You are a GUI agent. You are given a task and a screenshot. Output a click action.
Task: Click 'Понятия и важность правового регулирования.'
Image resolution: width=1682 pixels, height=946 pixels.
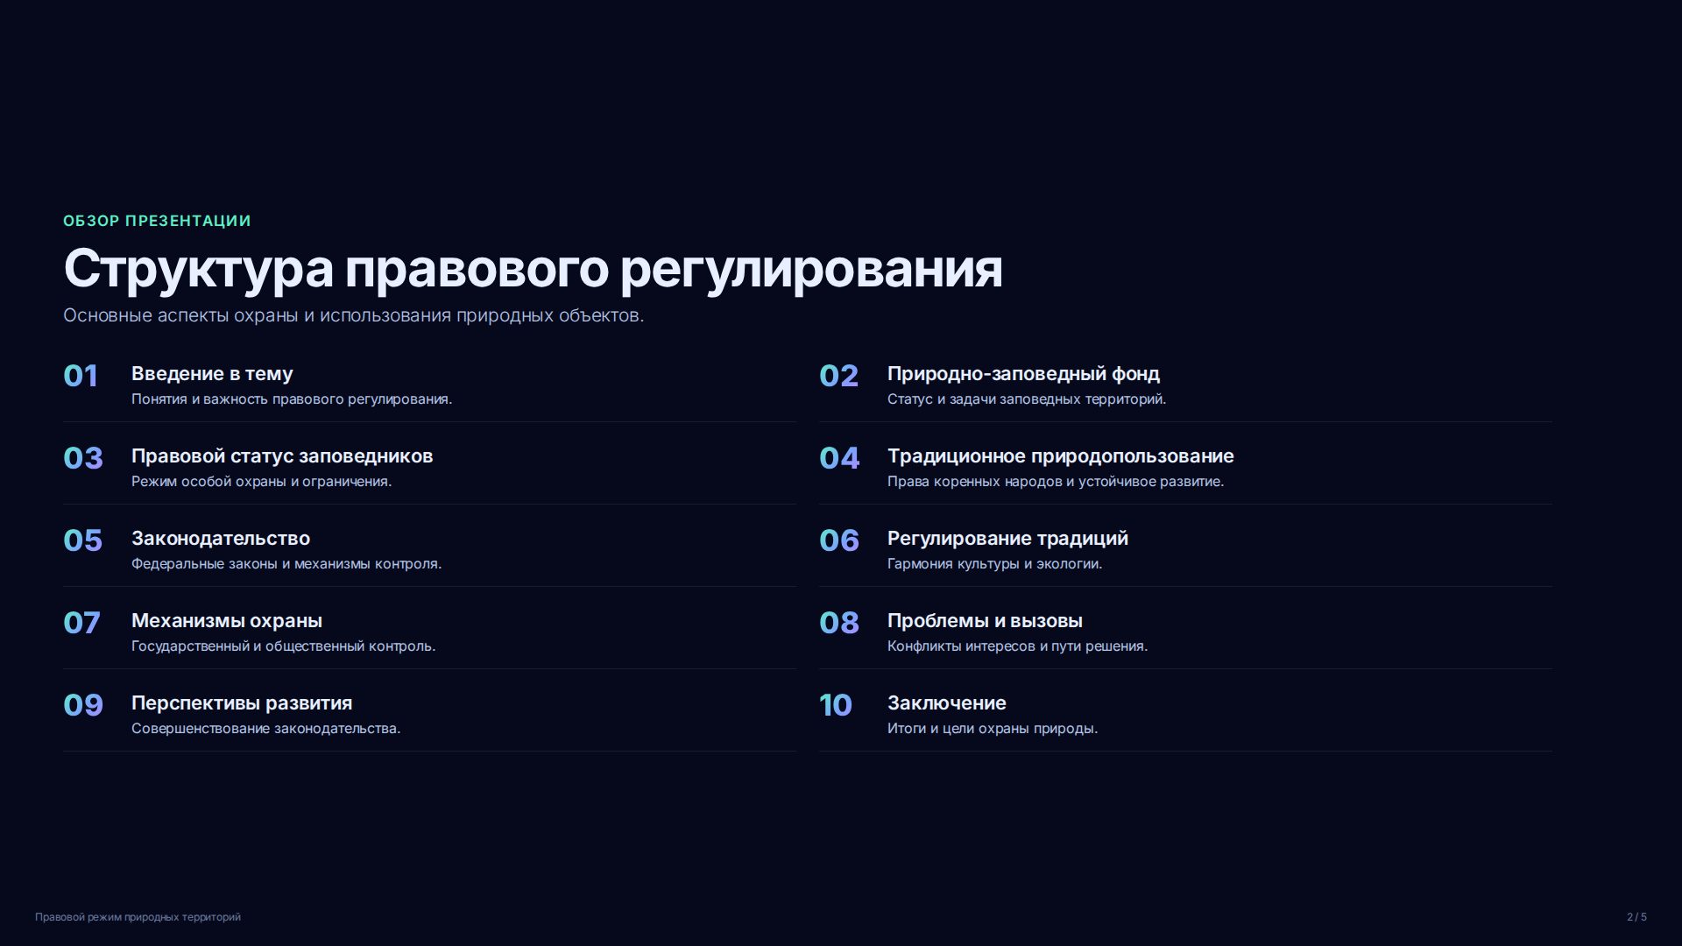(x=292, y=399)
